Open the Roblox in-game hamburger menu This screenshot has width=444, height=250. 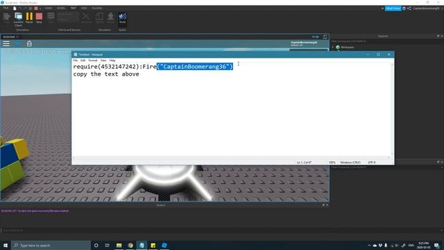[6, 43]
